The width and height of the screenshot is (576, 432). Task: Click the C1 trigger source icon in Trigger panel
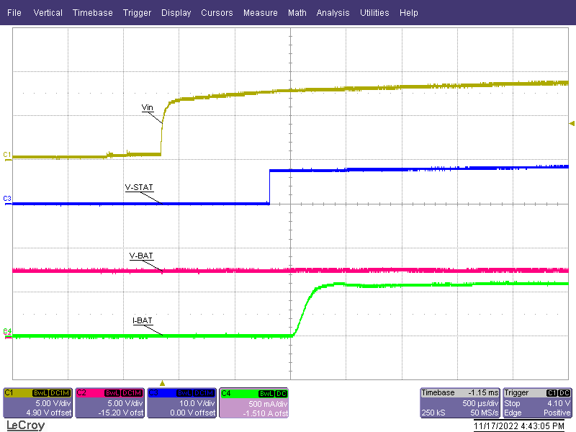tap(552, 393)
